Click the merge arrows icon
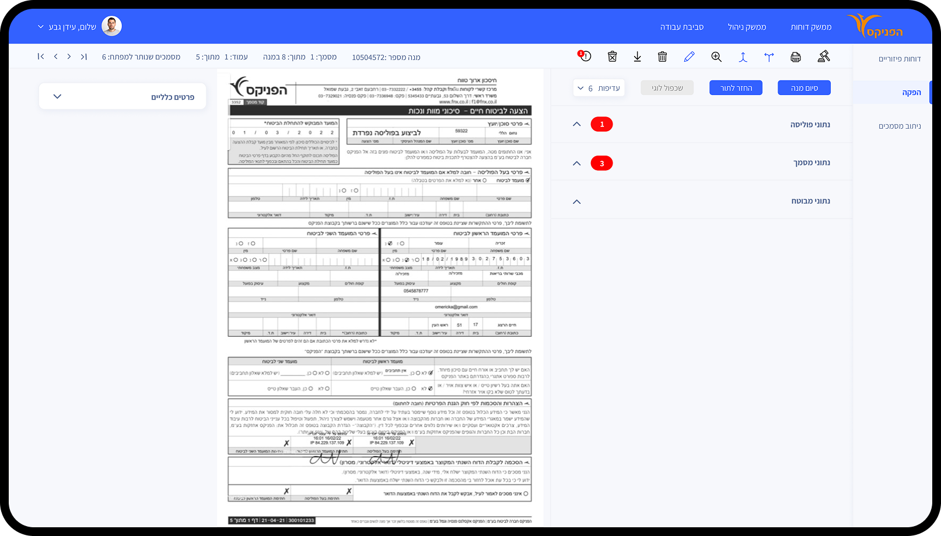941x536 pixels. click(743, 57)
